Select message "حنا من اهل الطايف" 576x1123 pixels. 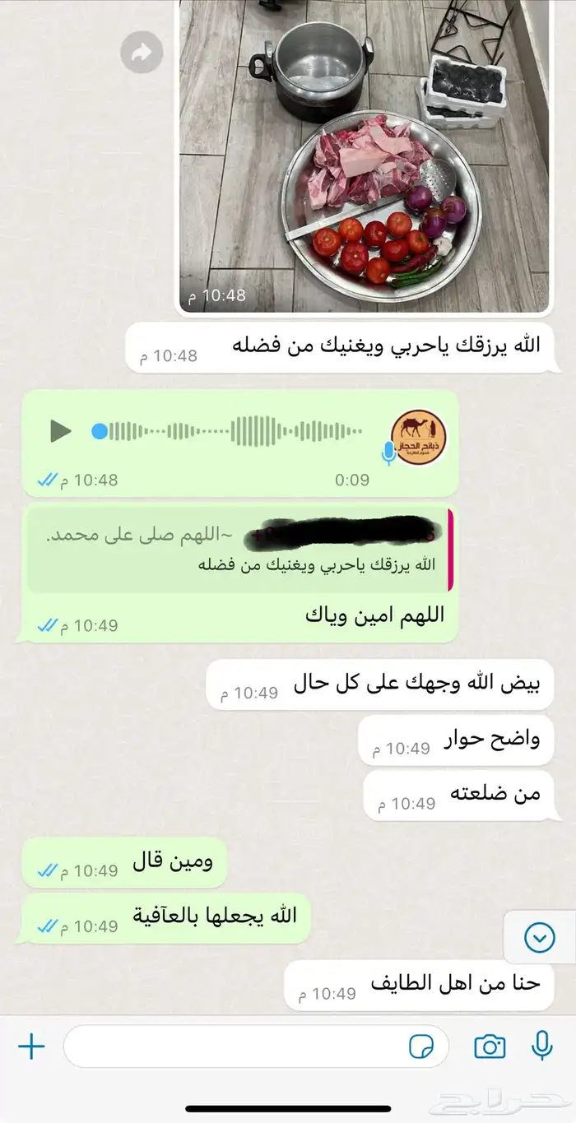(x=419, y=985)
